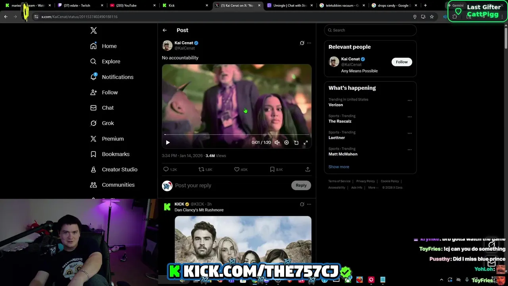Toggle picture-in-picture for the video
Screen dimensions: 508x286
point(296,143)
